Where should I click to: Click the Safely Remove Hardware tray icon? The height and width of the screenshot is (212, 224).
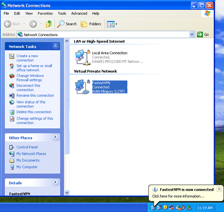(x=189, y=208)
